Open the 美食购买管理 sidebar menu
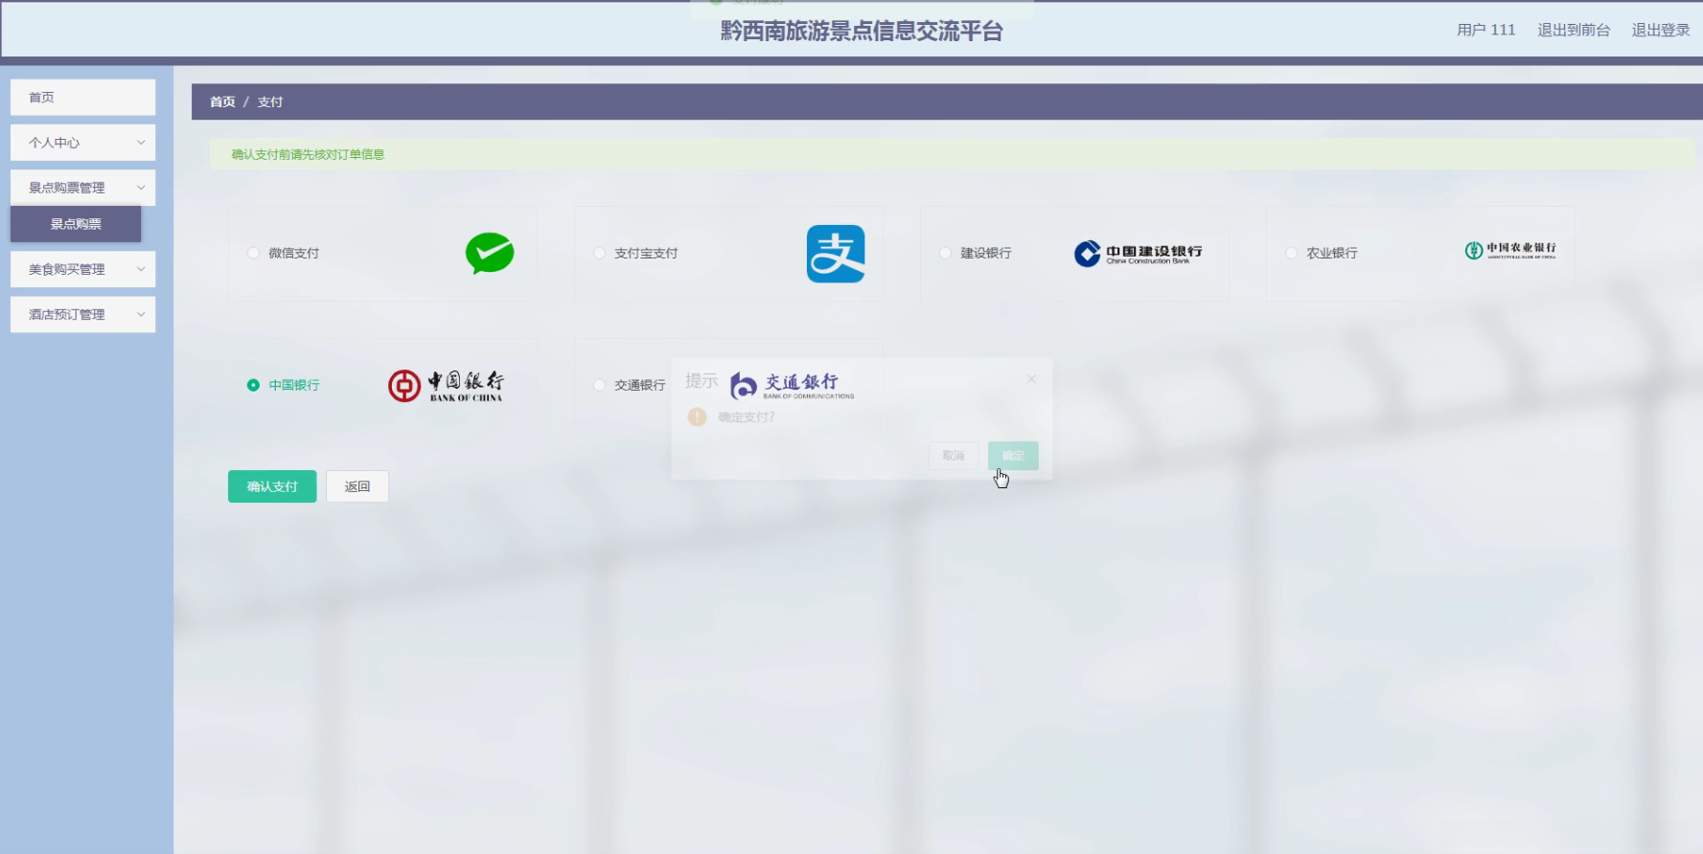This screenshot has height=854, width=1703. pyautogui.click(x=82, y=269)
